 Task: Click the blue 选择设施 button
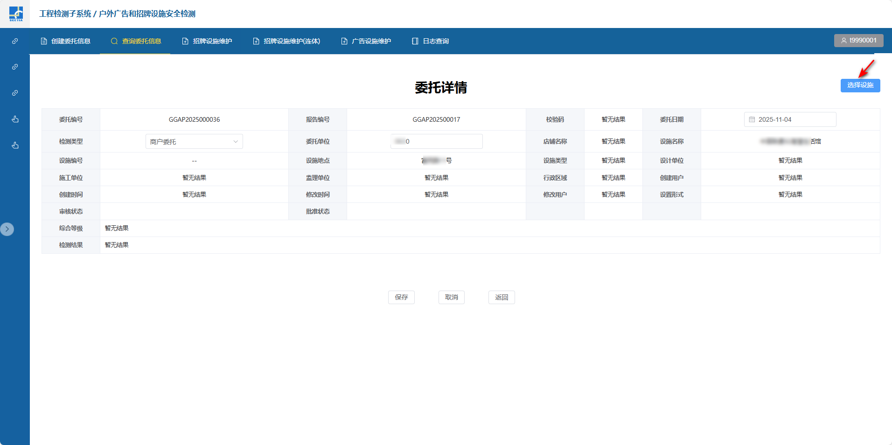pyautogui.click(x=860, y=85)
